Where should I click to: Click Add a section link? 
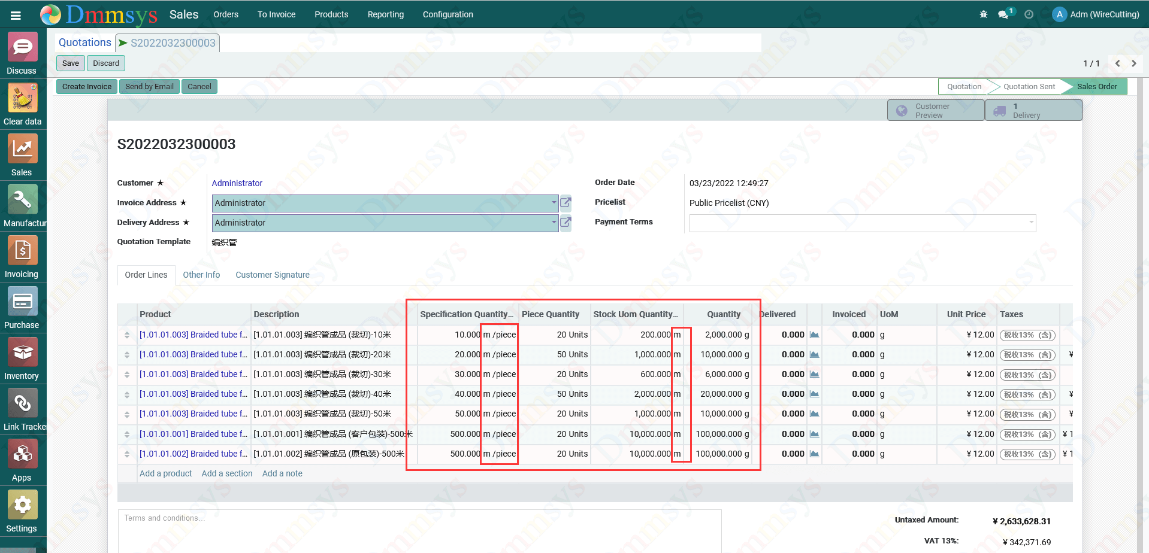tap(227, 473)
